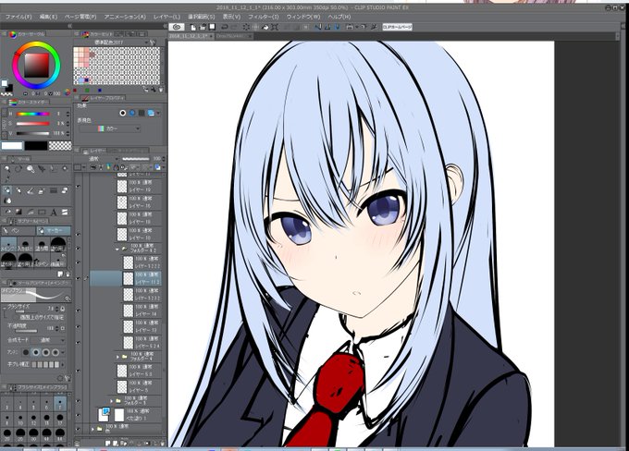Click the trash icon in the sub tool panel

68,274
